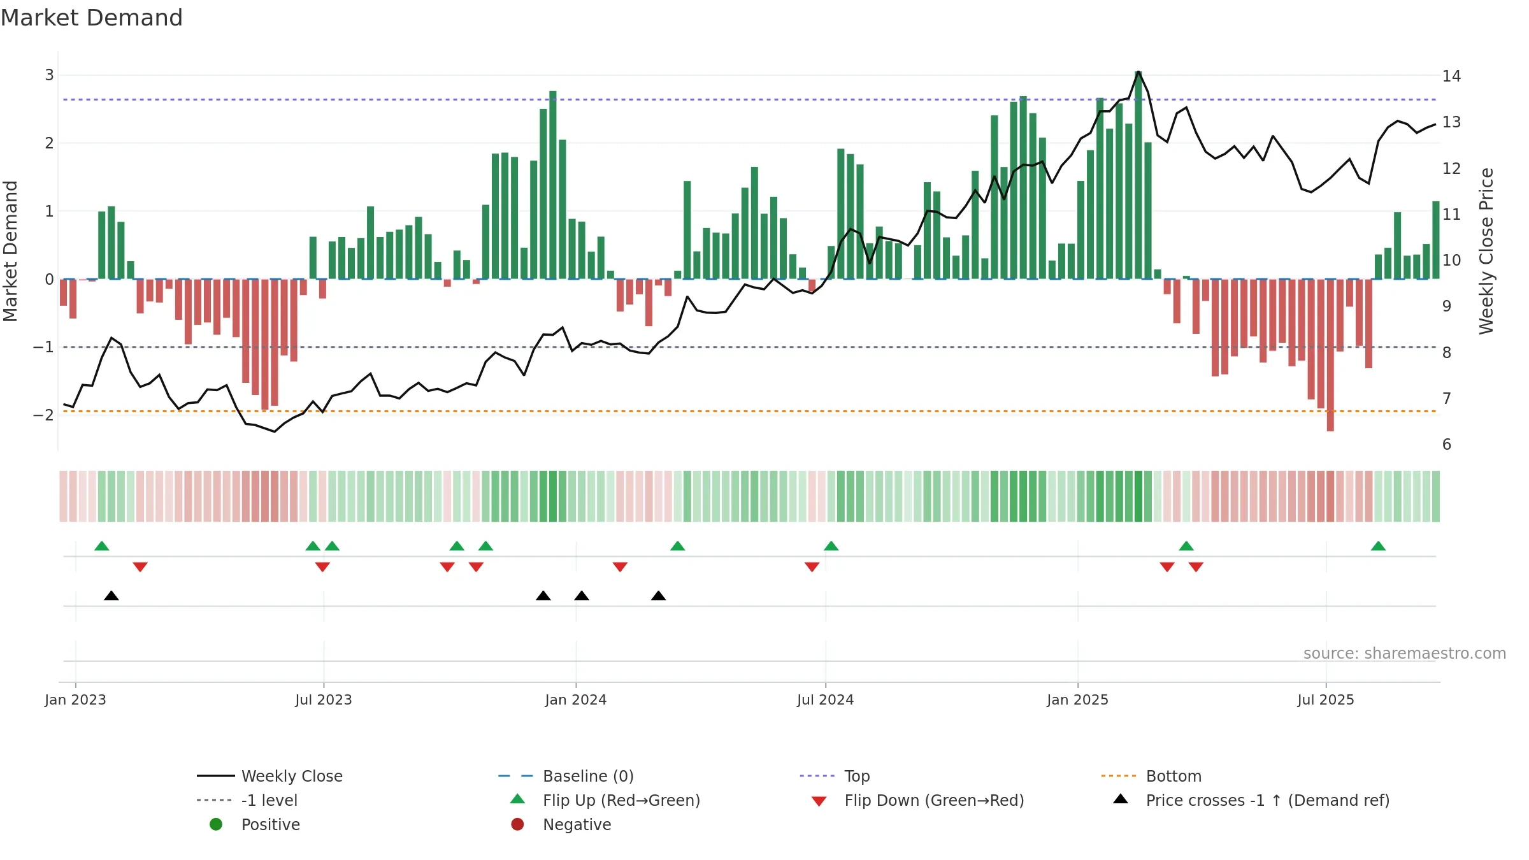The height and width of the screenshot is (860, 1529).
Task: Click the 6 tick on the price axis
Action: (x=1447, y=444)
